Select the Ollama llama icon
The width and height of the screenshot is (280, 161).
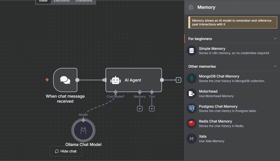click(83, 130)
